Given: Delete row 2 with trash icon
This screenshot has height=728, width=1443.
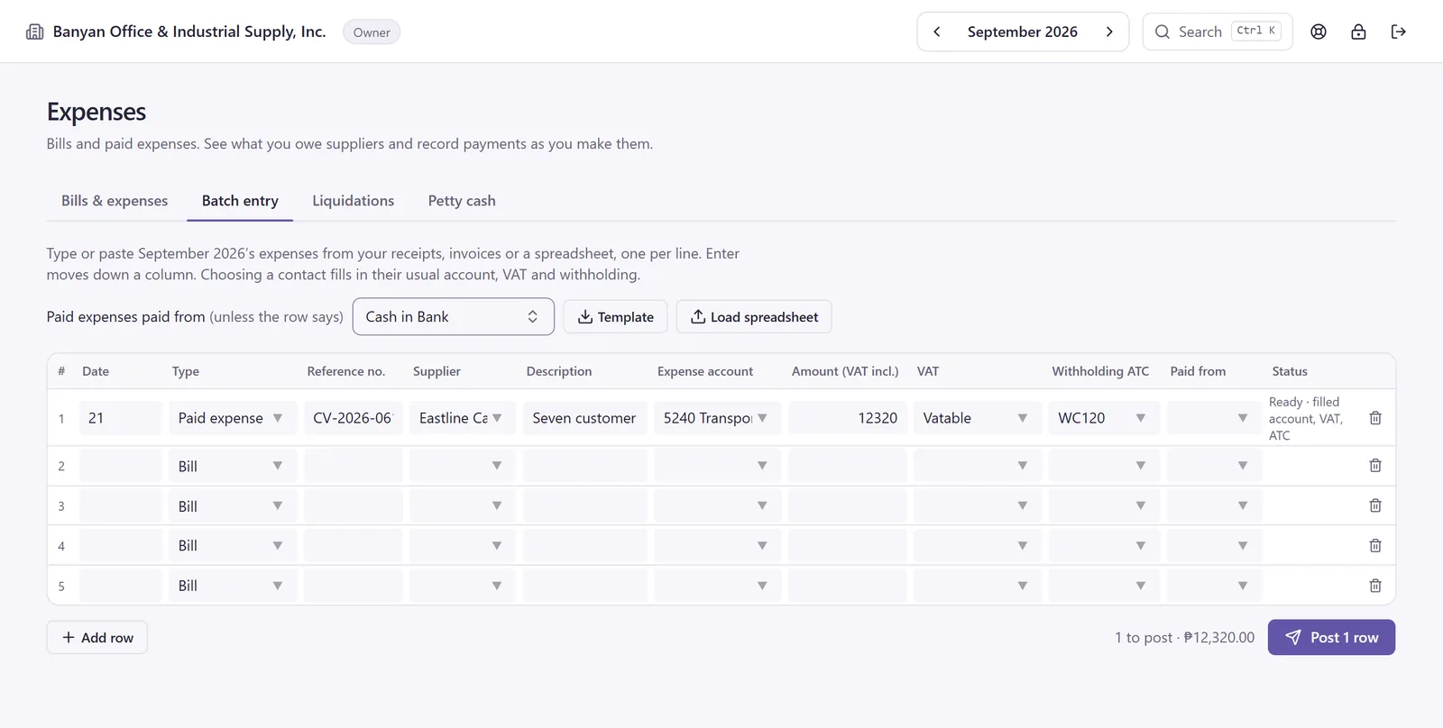Looking at the screenshot, I should tap(1375, 466).
